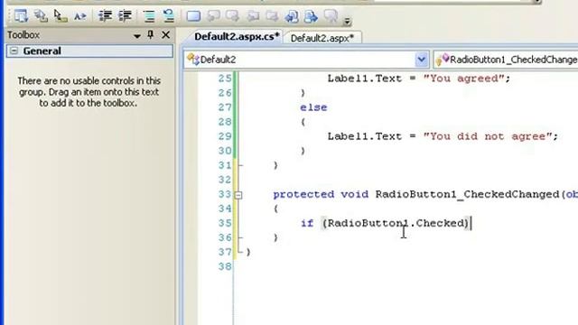This screenshot has height=325, width=578.
Task: Open the toolbar options overflow arrow
Action: (347, 22)
